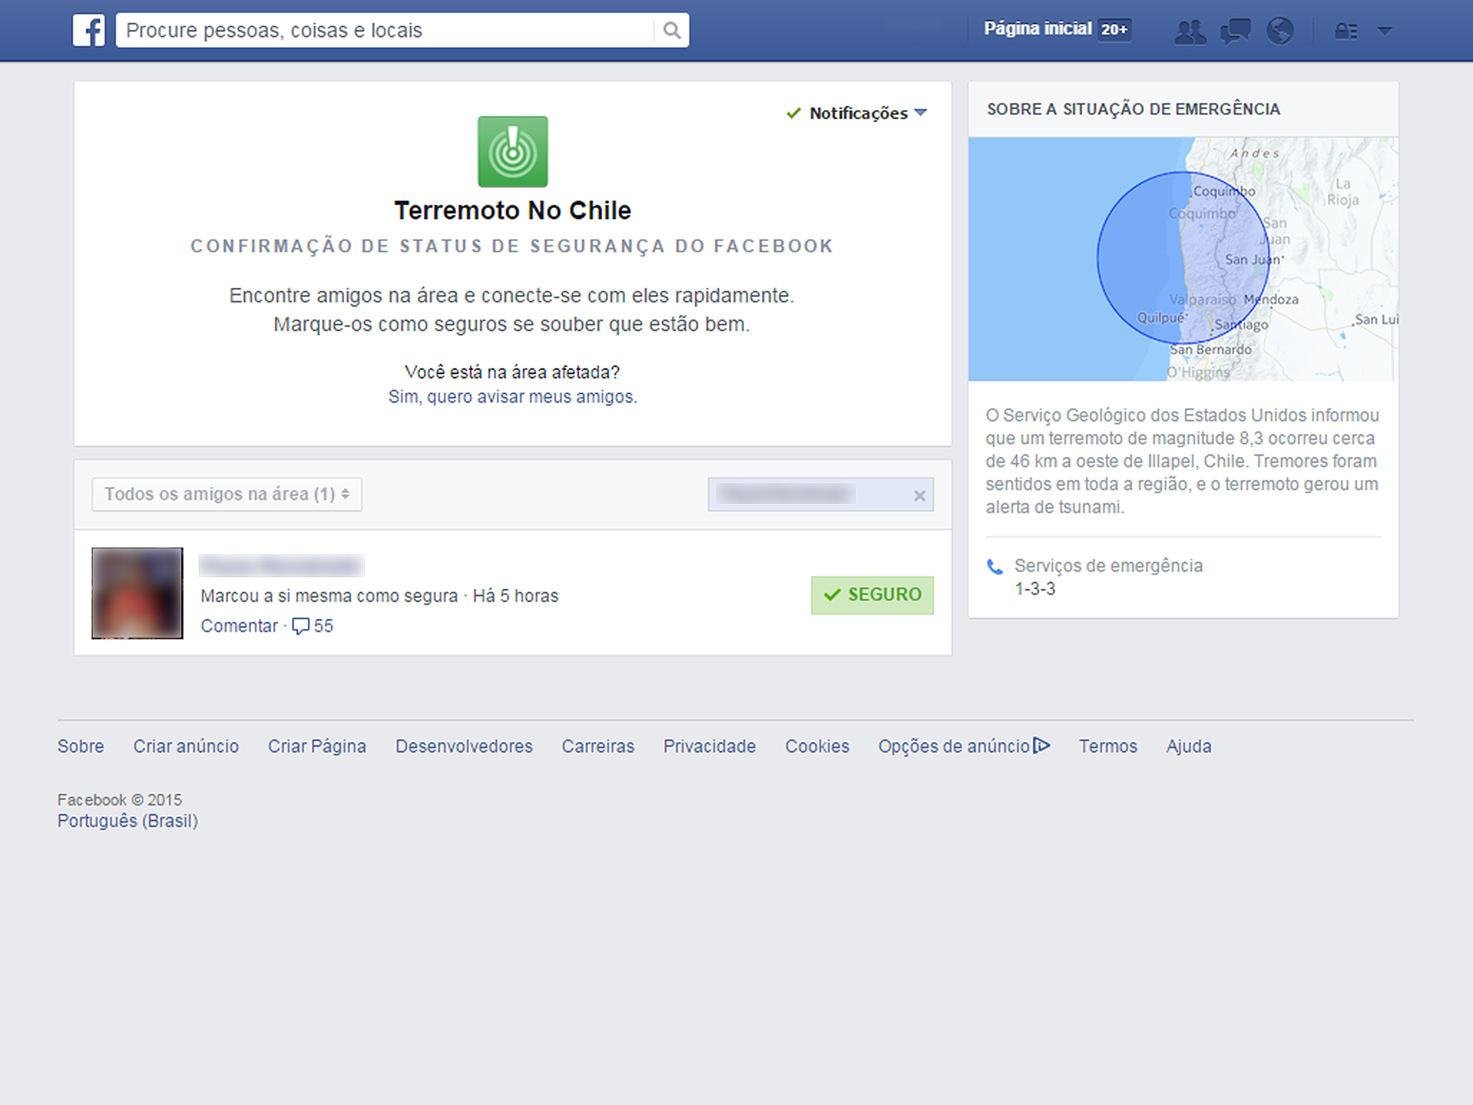1473x1105 pixels.
Task: Open Criar anúncio footer link
Action: tap(186, 746)
